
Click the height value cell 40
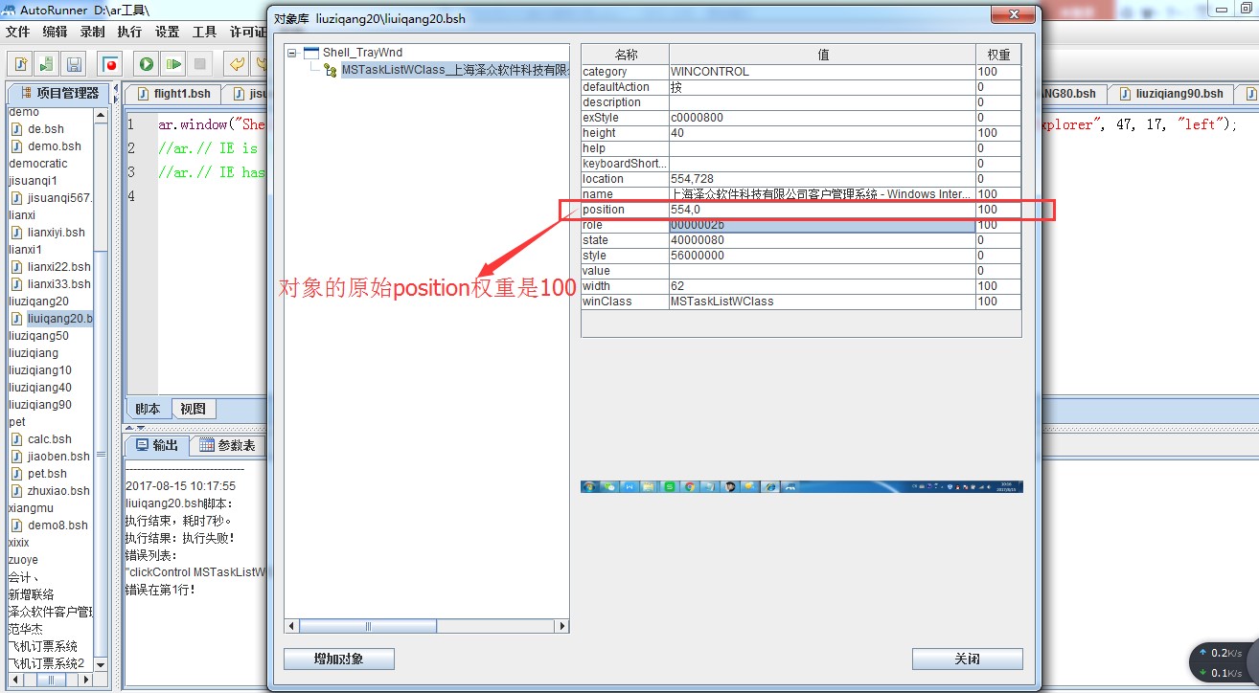pyautogui.click(x=822, y=133)
